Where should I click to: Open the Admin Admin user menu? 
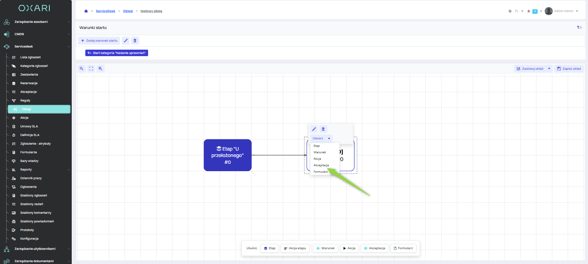[562, 11]
